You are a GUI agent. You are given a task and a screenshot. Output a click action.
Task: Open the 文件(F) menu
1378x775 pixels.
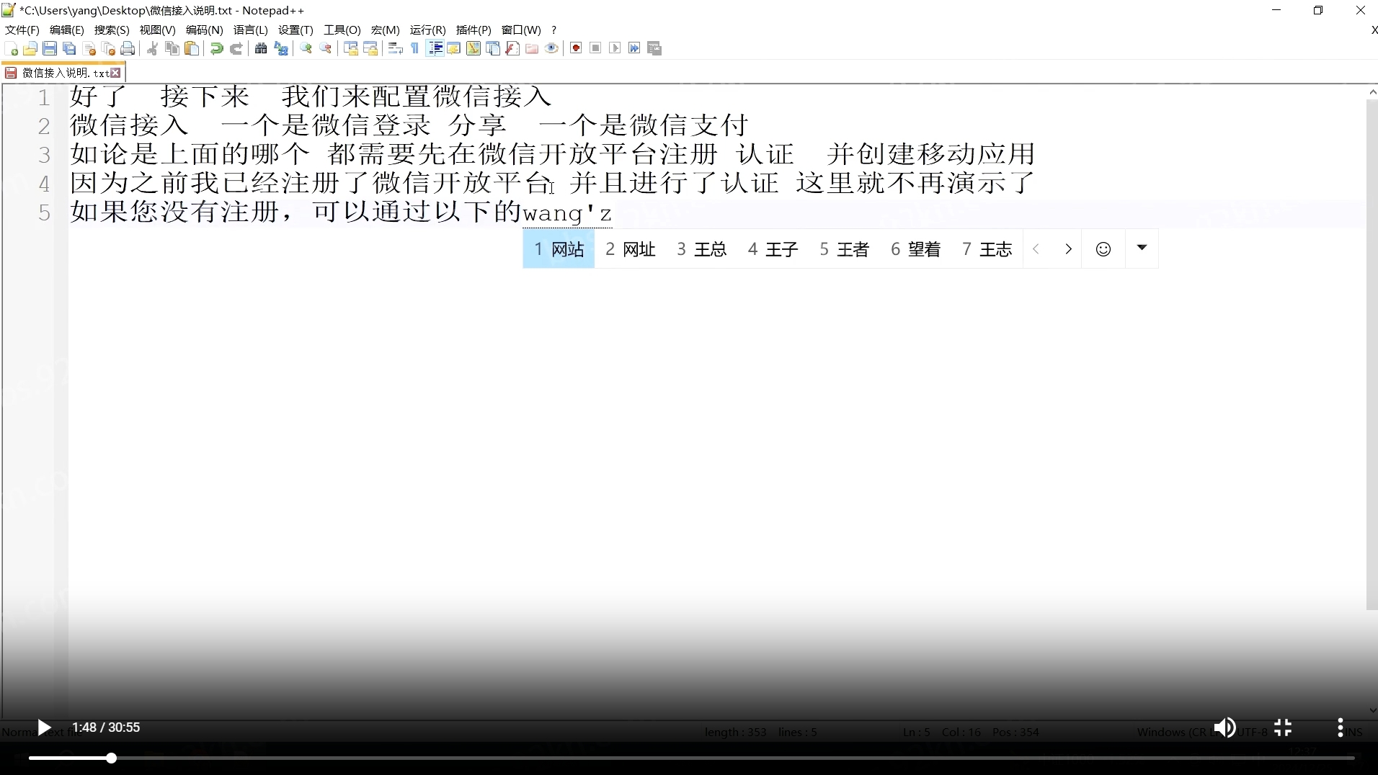point(22,30)
